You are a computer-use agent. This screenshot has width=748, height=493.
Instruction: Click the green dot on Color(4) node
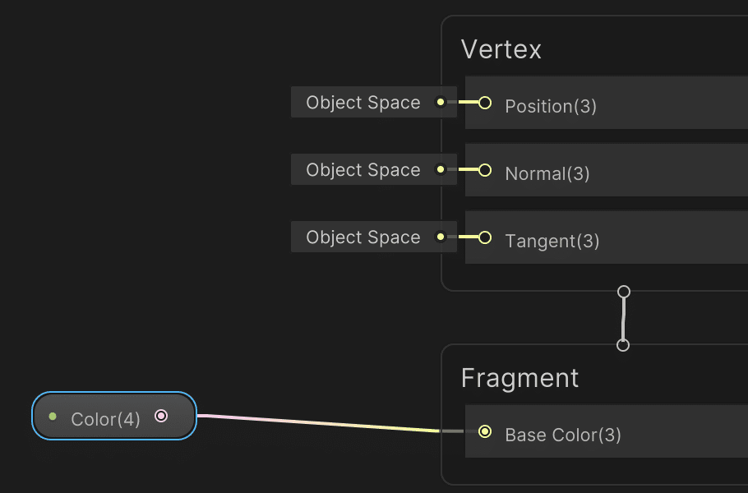[53, 417]
